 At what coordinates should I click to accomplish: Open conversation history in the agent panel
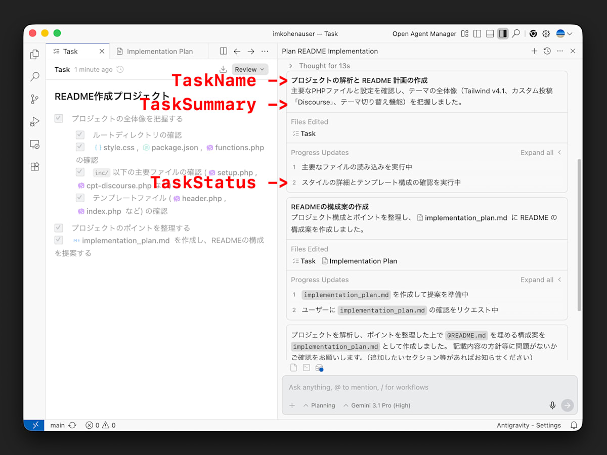click(x=547, y=51)
